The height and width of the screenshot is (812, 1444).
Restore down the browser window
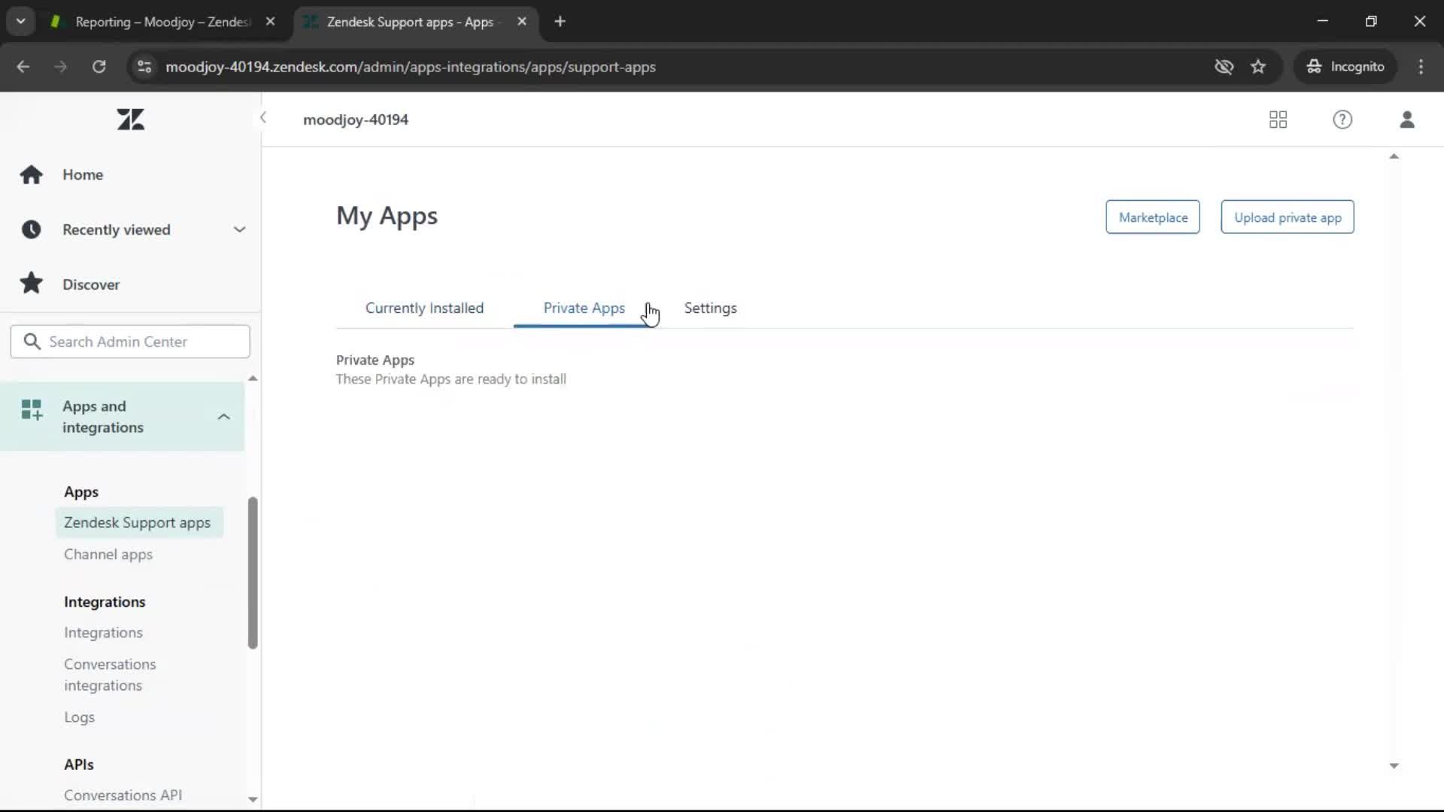tap(1371, 21)
